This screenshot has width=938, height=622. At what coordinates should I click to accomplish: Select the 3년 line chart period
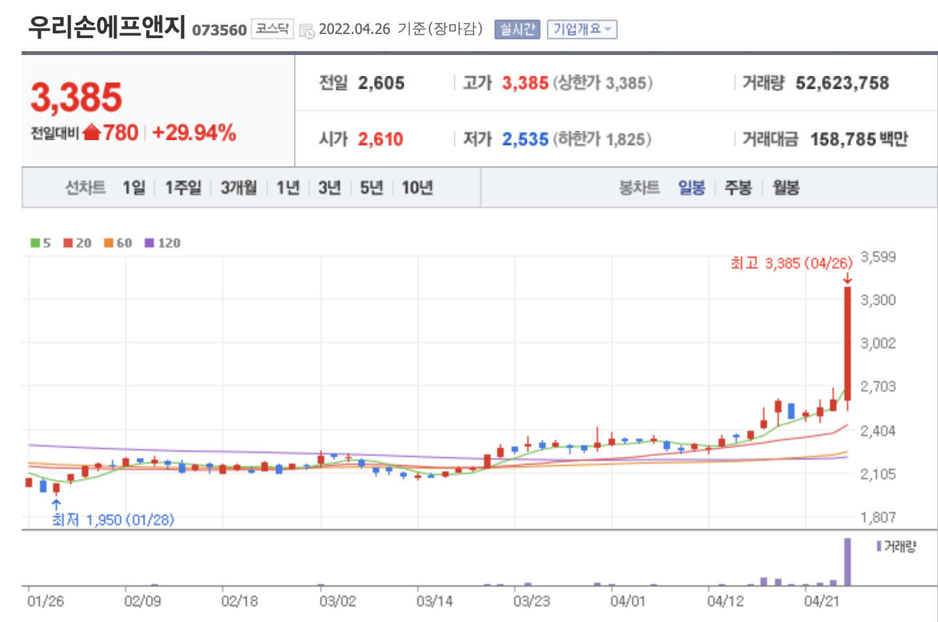coord(329,188)
